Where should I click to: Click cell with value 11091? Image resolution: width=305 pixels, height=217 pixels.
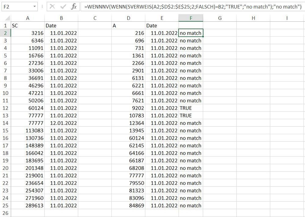pos(27,48)
